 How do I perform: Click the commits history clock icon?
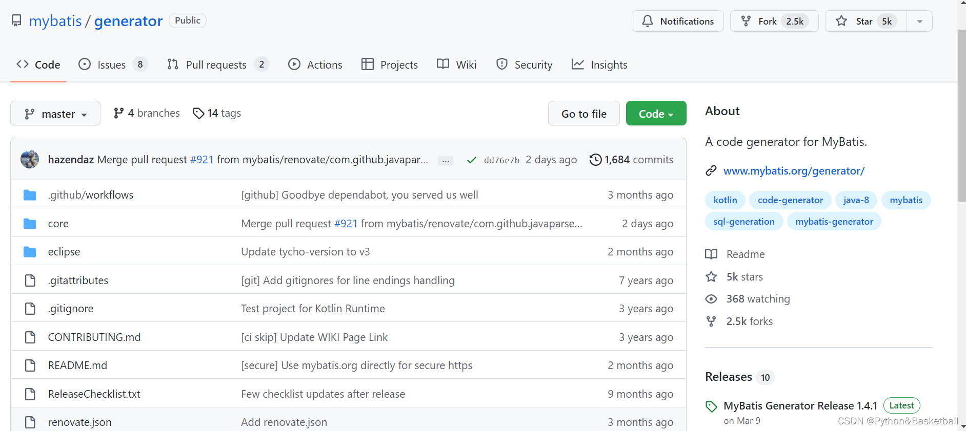[595, 160]
